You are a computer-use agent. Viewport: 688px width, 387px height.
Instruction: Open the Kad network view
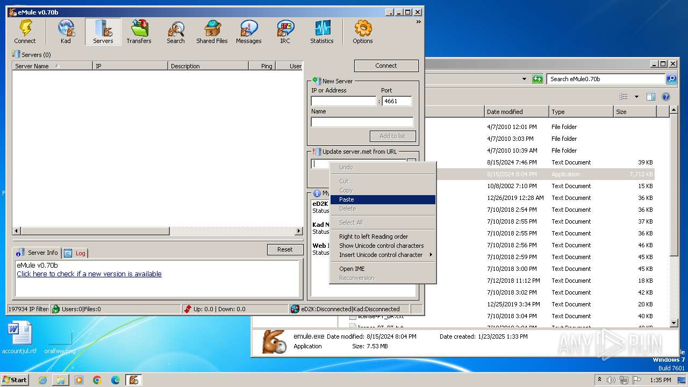pos(66,32)
